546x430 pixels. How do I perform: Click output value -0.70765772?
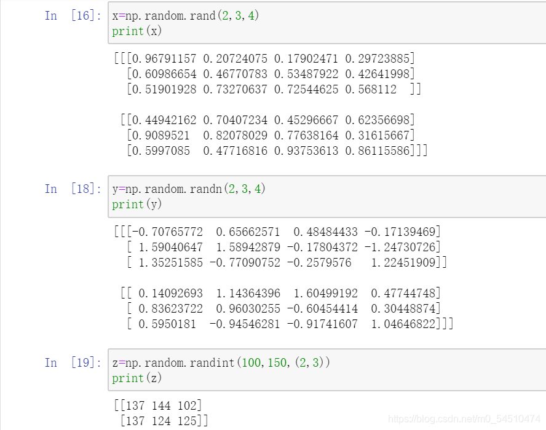167,232
